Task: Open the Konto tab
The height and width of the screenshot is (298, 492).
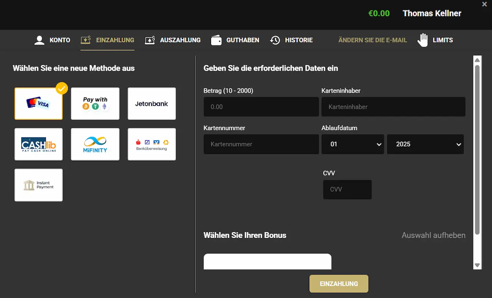Action: point(52,40)
